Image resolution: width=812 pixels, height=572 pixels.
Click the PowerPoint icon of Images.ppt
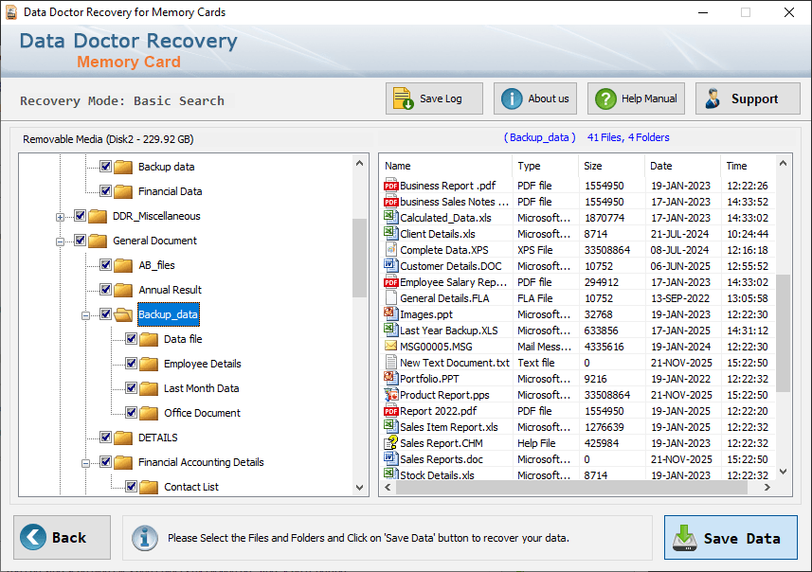click(x=390, y=313)
